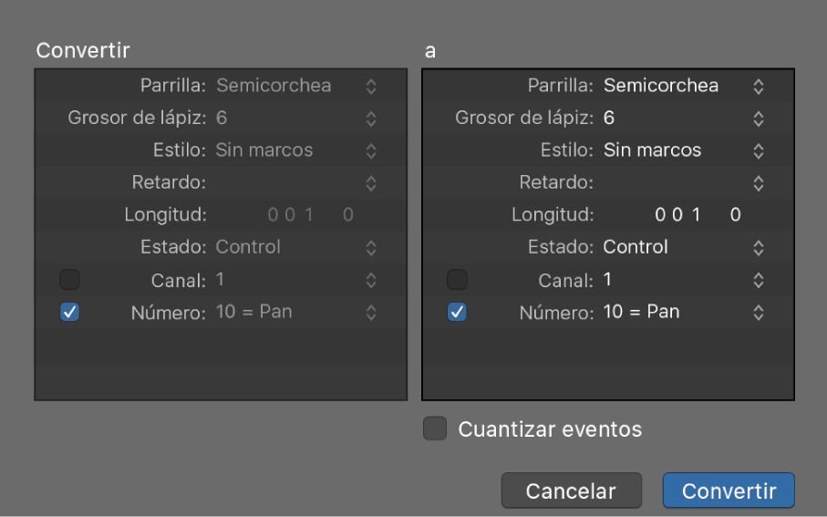Open the right Grosor de lápiz popup arrows
Viewport: 827px width, 517px height.
[758, 119]
